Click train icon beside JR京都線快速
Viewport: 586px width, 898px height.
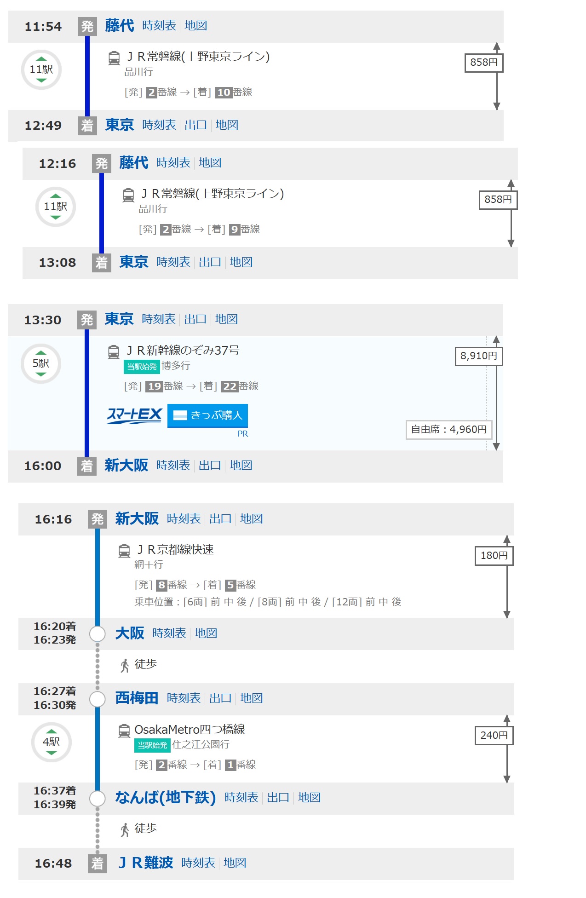[x=124, y=551]
